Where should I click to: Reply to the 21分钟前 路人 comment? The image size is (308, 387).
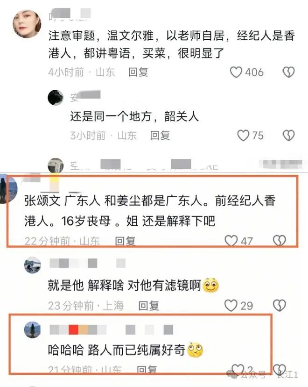(x=147, y=370)
